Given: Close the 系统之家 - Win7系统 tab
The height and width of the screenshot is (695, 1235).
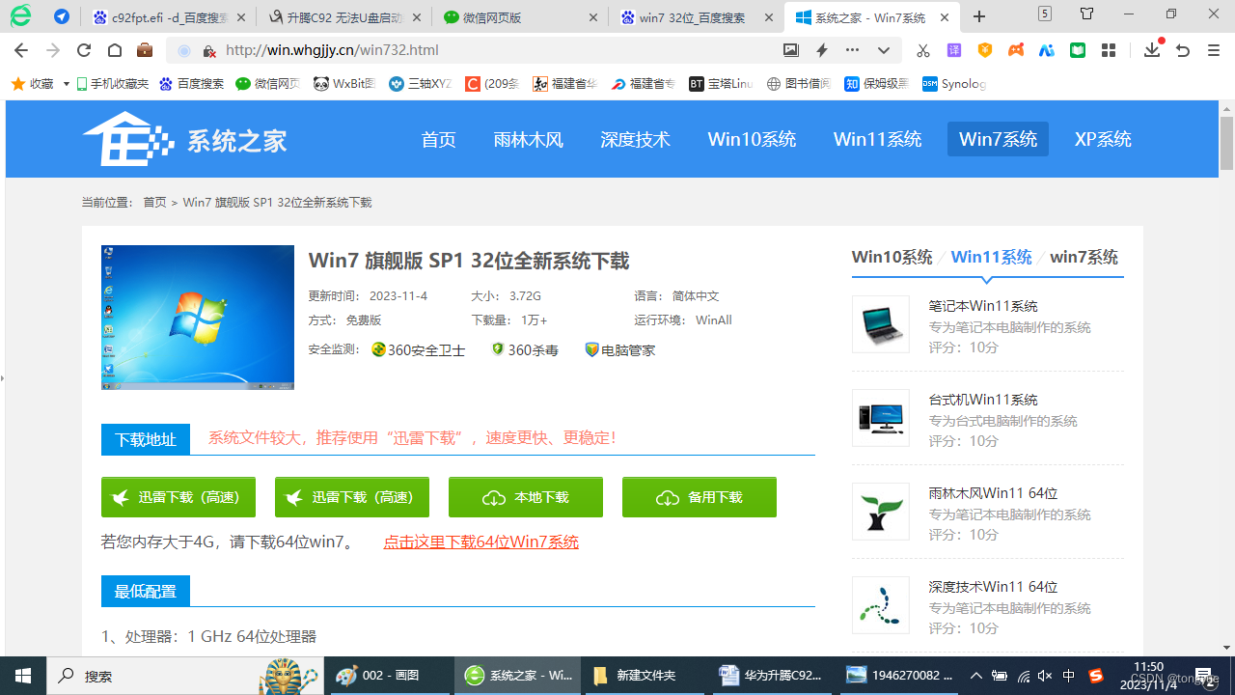Looking at the screenshot, I should 945,17.
